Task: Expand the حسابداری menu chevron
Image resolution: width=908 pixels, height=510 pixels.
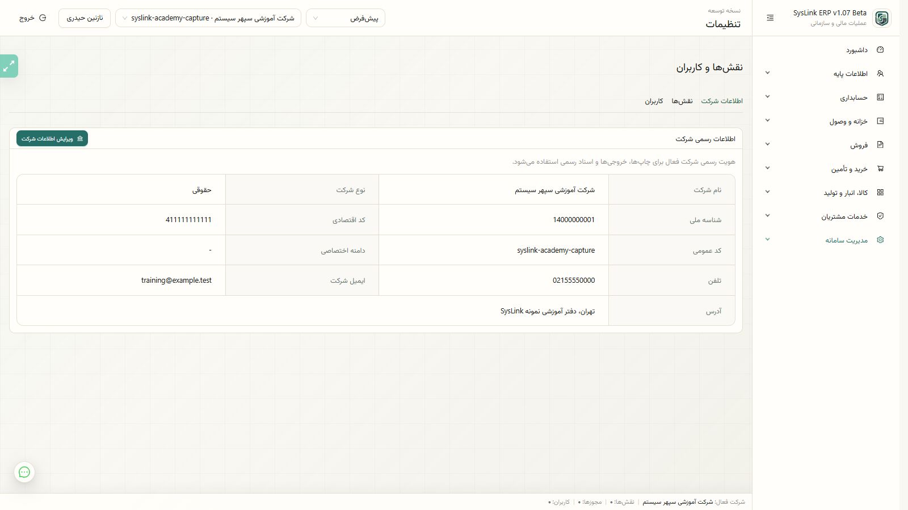Action: (x=767, y=97)
